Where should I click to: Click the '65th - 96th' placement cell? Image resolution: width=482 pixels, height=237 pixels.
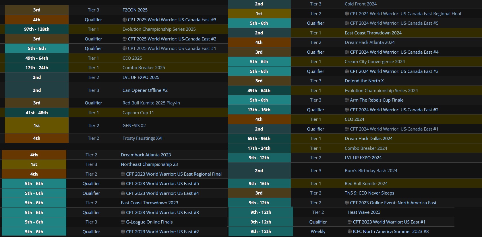[259, 139]
